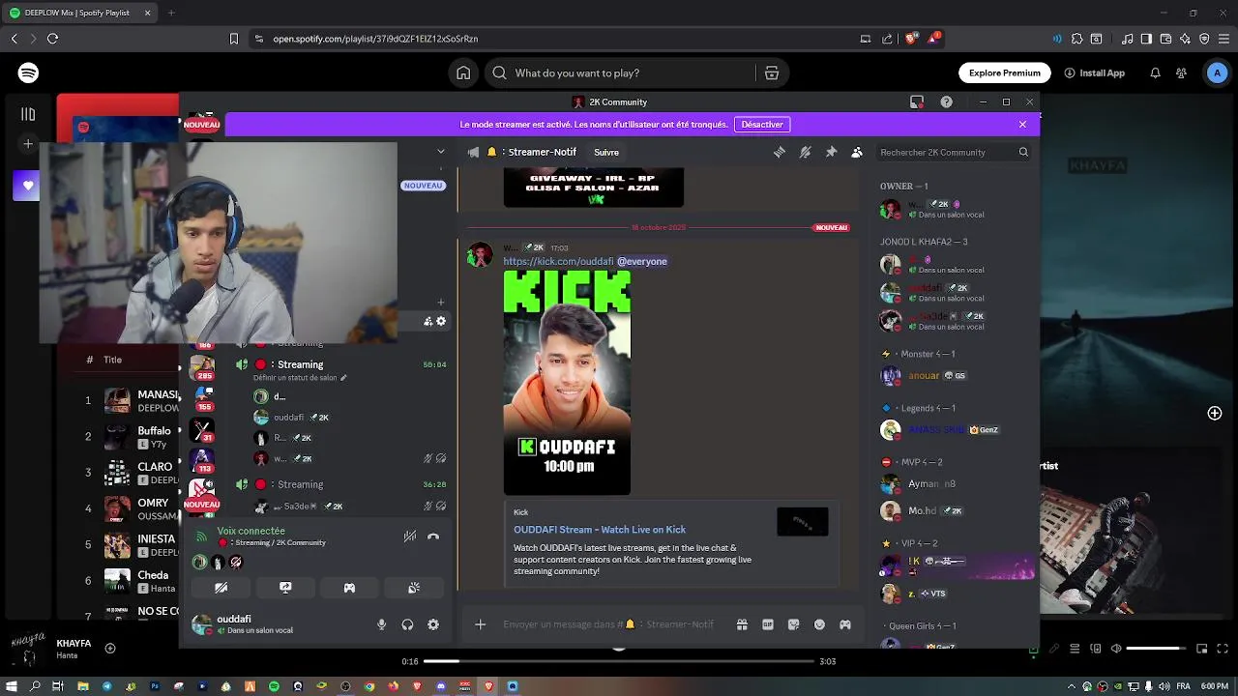Click plus circle on Spotify artist panel
Image resolution: width=1238 pixels, height=696 pixels.
[1215, 413]
